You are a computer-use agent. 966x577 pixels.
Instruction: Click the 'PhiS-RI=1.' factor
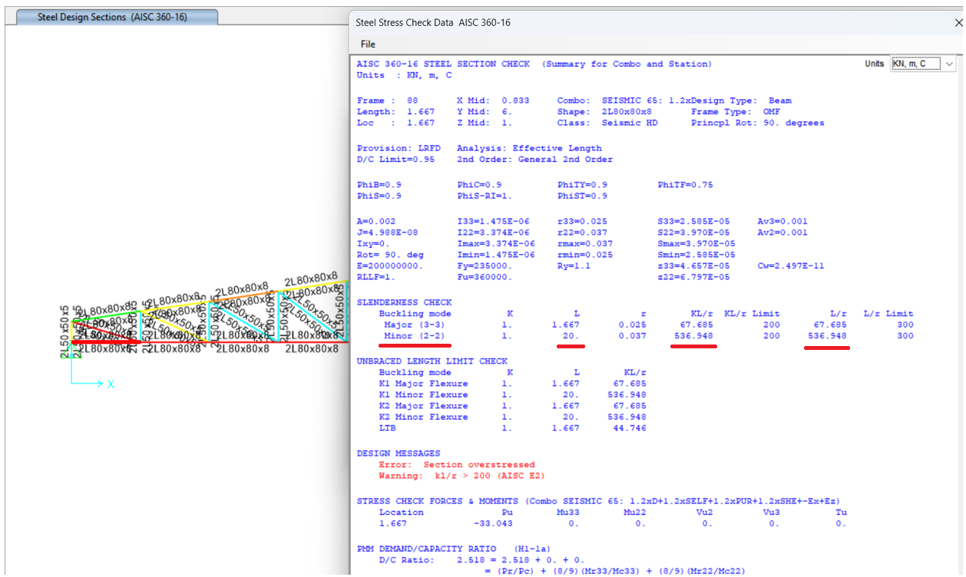pos(485,196)
